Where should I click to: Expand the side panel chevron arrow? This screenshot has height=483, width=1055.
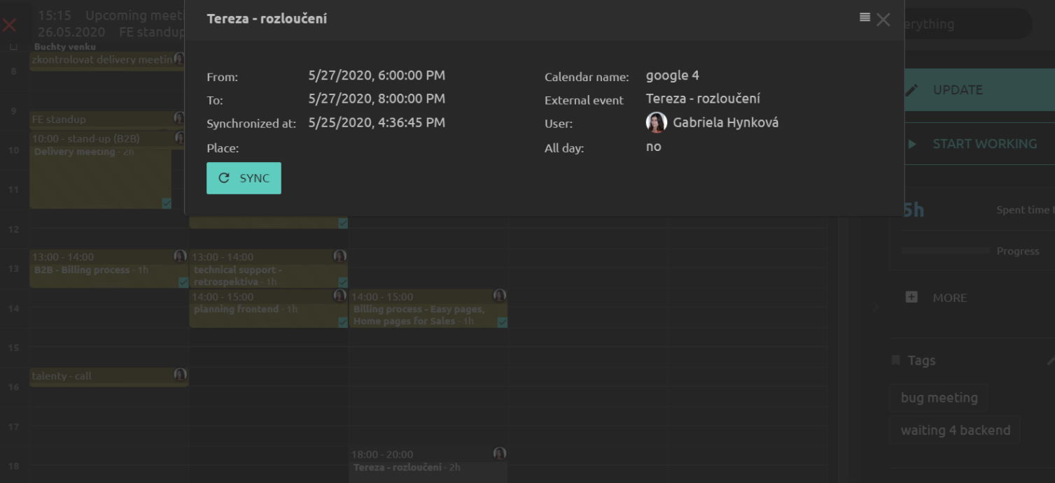coord(875,307)
